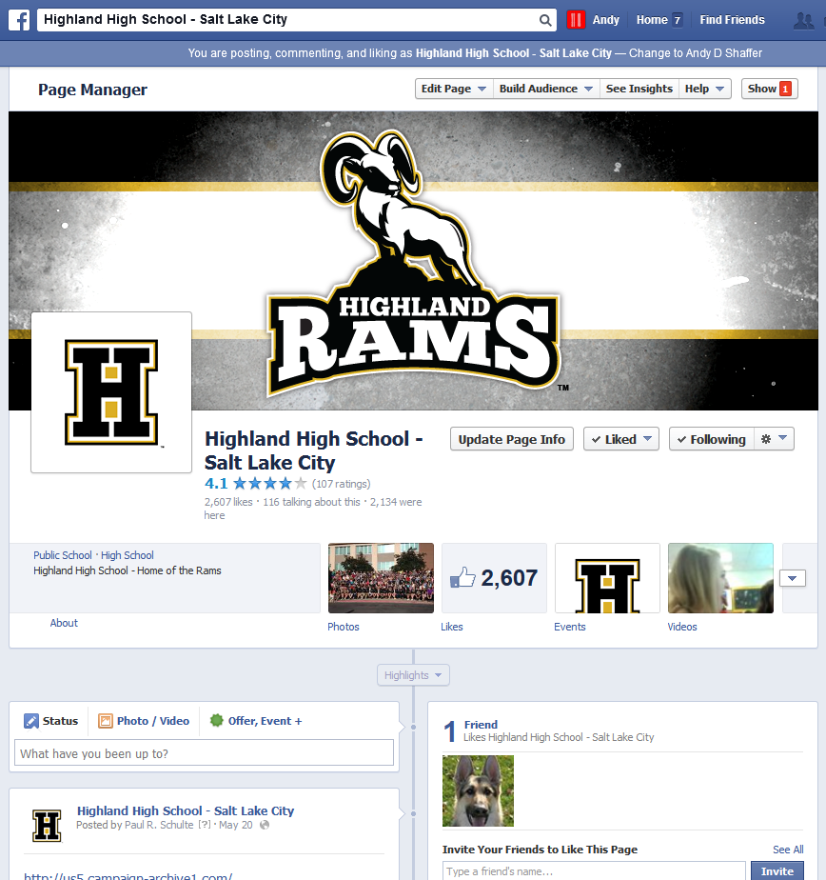Select the Photo / Video icon
826x880 pixels.
click(x=106, y=721)
